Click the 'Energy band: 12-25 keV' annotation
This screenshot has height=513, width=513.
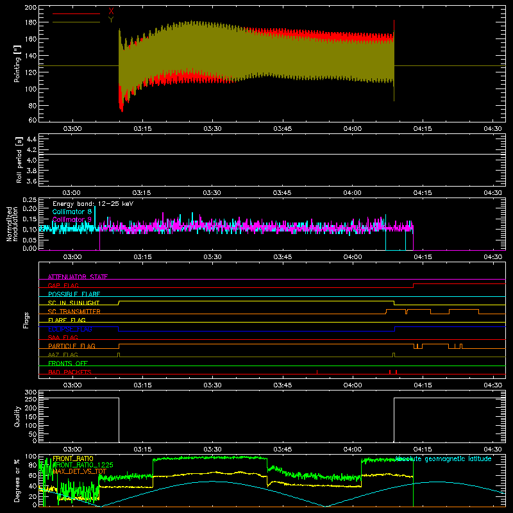click(93, 204)
